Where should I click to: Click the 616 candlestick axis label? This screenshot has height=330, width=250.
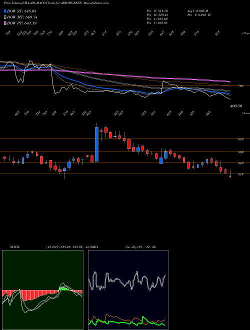240,139
